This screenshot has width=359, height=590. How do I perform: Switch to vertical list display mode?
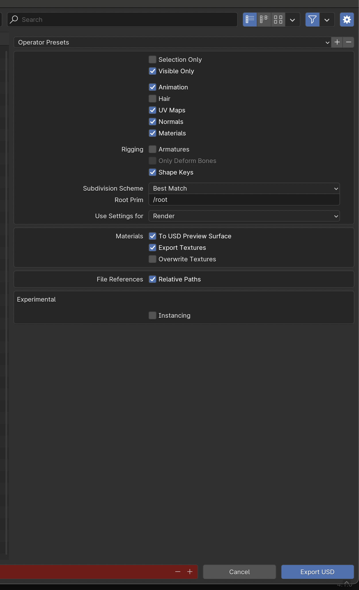250,20
